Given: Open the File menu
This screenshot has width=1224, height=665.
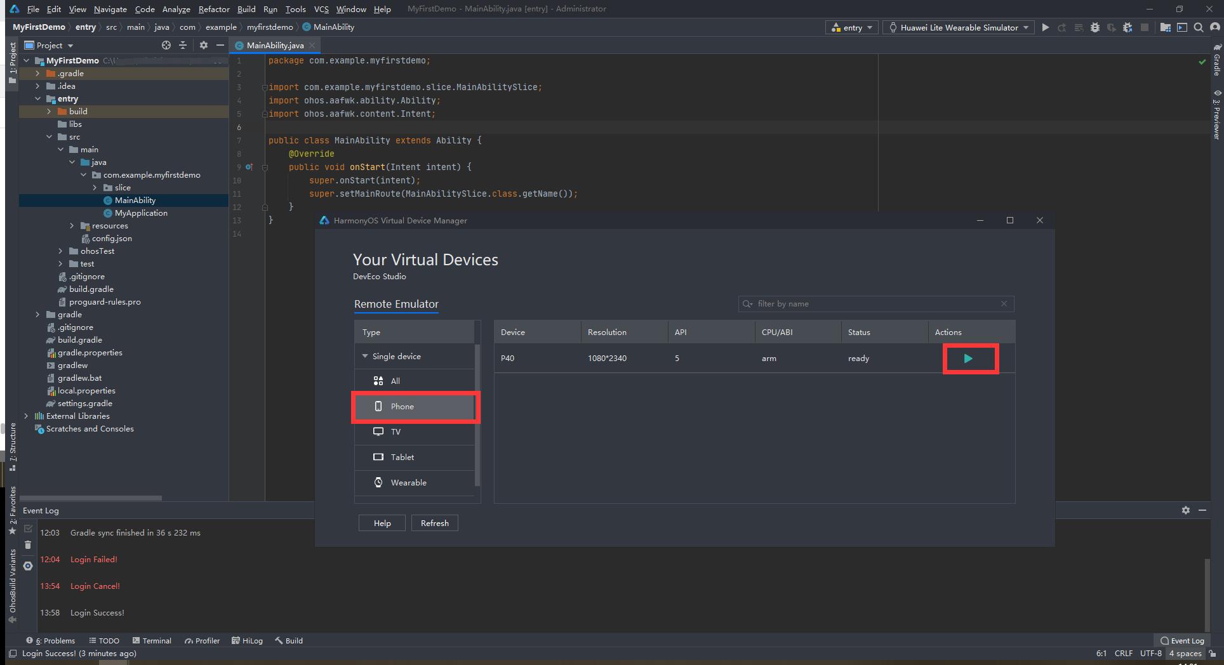Looking at the screenshot, I should point(33,9).
